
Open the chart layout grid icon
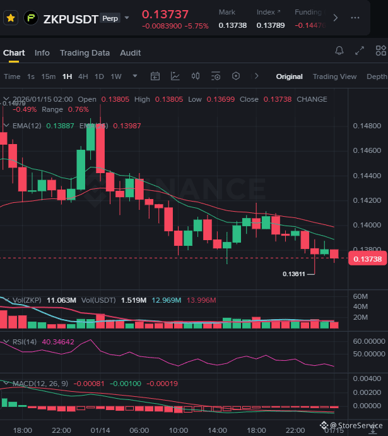pyautogui.click(x=381, y=51)
